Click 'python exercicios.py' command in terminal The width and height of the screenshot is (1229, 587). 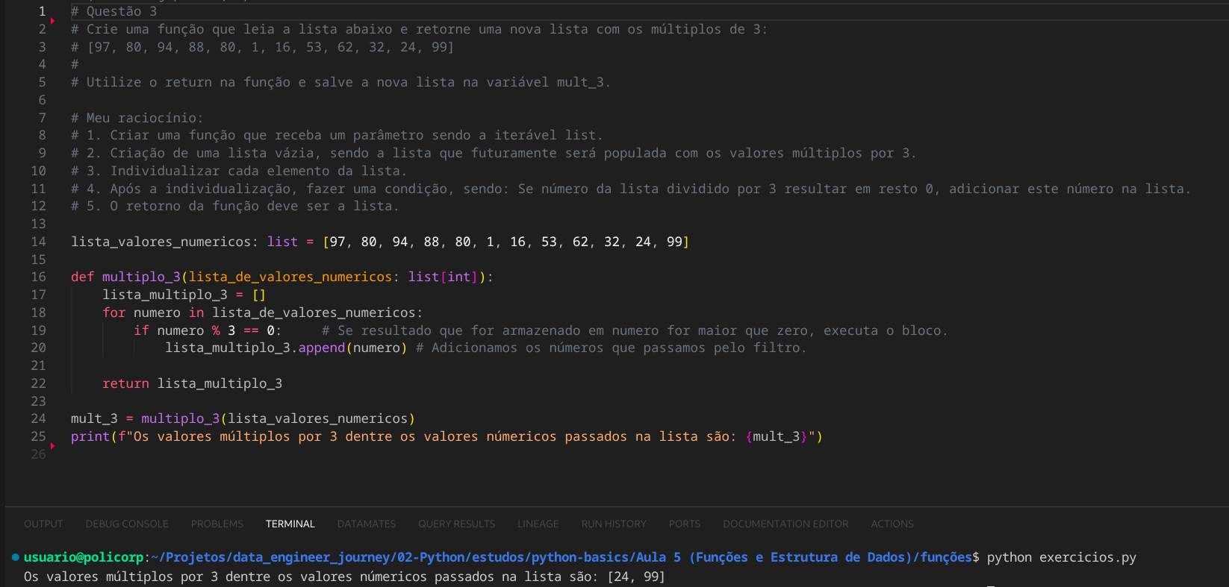tap(1062, 557)
